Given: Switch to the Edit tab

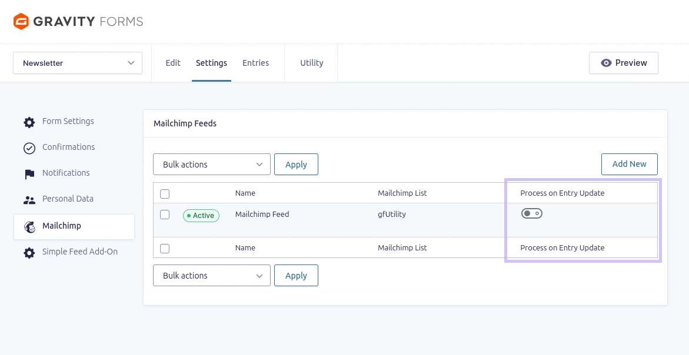Looking at the screenshot, I should tap(173, 63).
